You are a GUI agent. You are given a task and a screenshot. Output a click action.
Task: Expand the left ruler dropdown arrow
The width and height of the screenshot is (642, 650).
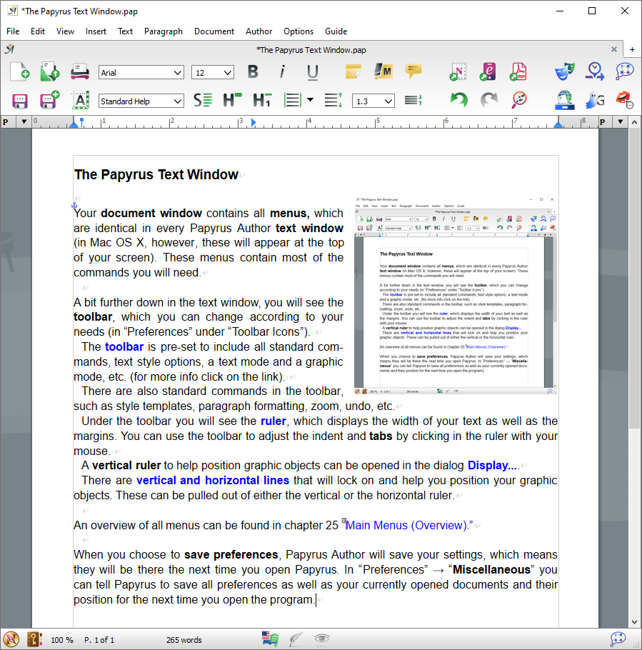click(24, 122)
